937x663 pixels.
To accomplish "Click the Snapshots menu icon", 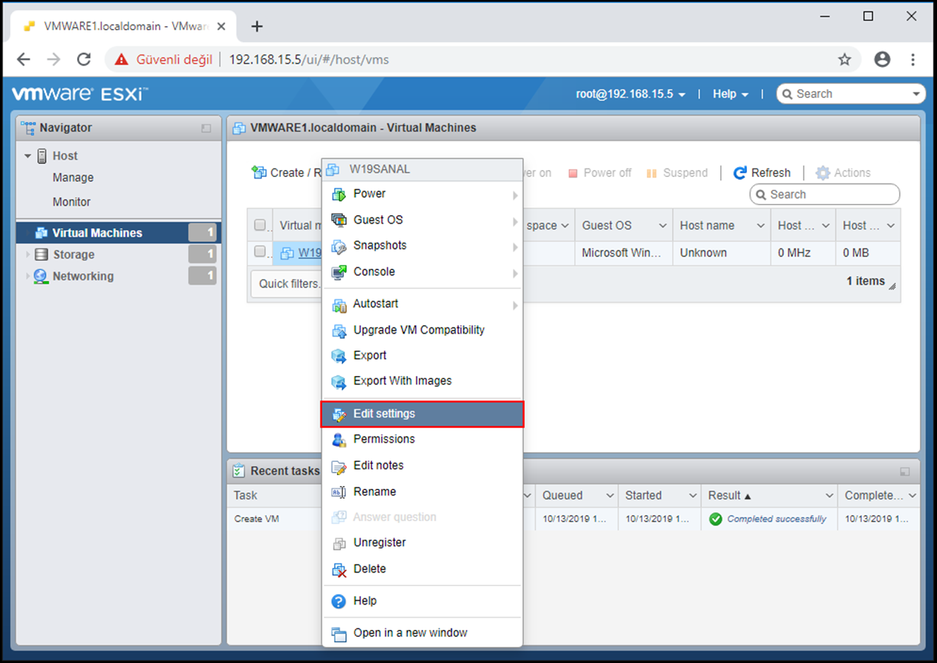I will (339, 246).
